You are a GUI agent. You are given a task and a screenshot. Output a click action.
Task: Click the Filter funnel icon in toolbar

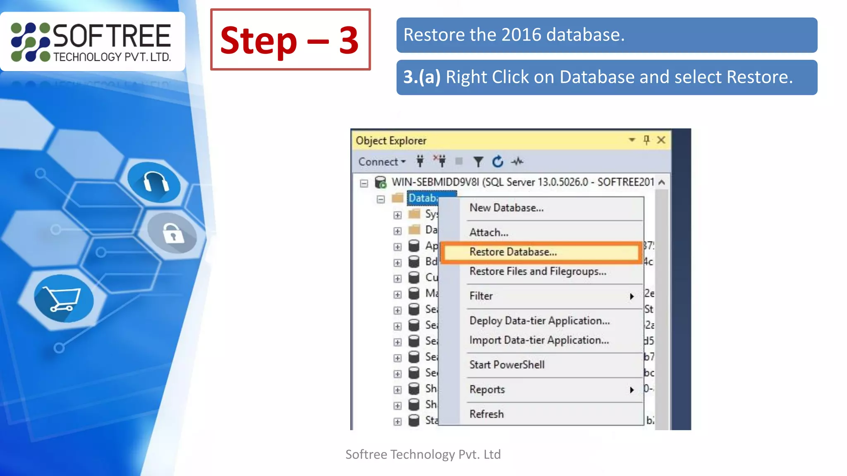click(x=479, y=162)
